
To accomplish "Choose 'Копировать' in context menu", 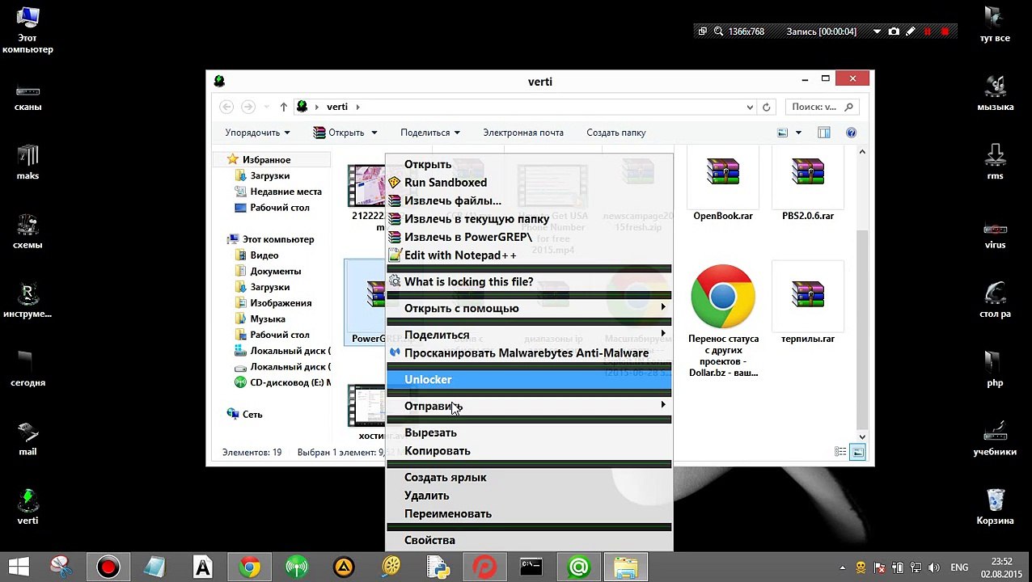I will point(529,450).
